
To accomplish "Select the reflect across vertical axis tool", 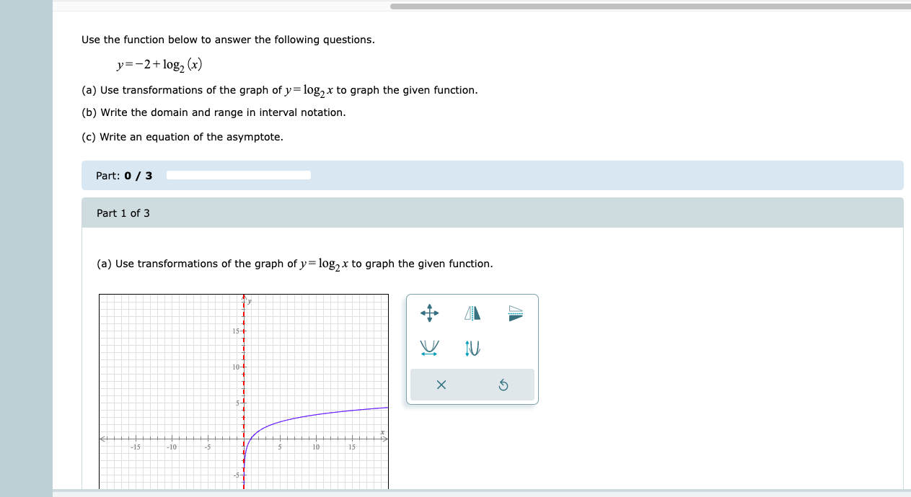I will (x=472, y=313).
